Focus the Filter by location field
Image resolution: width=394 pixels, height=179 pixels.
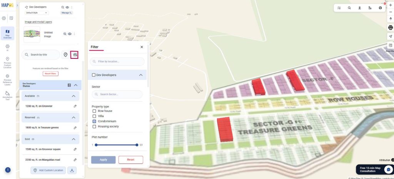(117, 61)
